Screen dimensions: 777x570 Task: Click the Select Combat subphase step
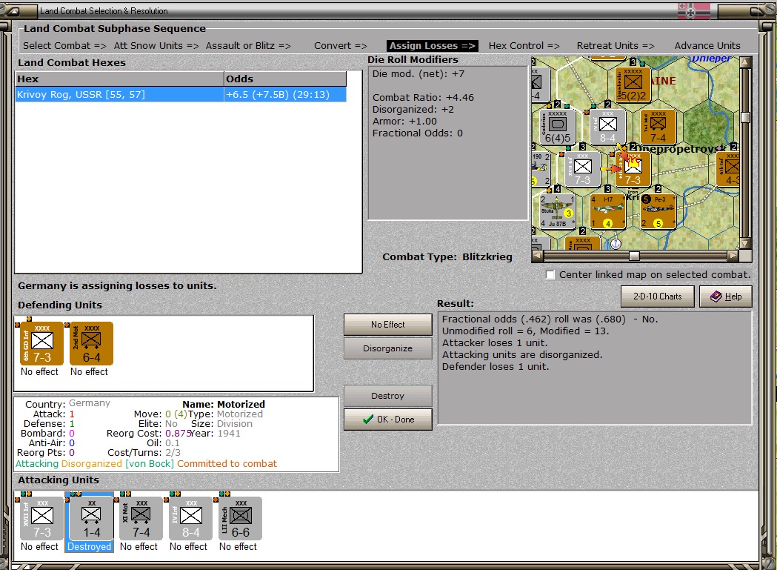64,46
